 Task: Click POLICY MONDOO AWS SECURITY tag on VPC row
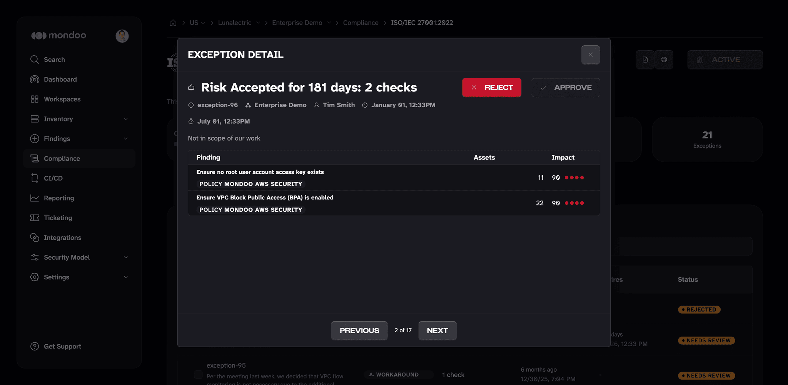[x=251, y=210]
